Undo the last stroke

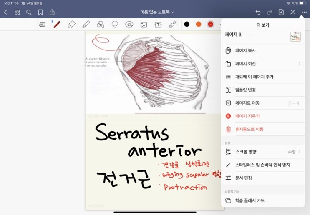pos(258,12)
